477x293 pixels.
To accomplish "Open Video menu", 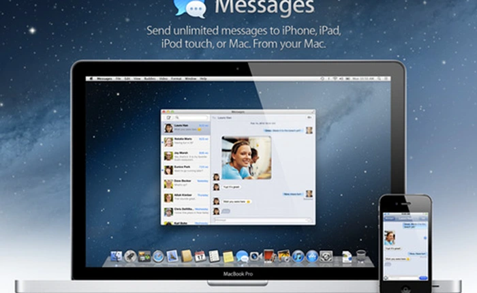I will pos(164,78).
